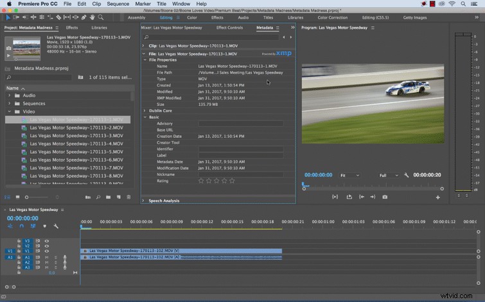Switch to Color workspace tab
This screenshot has height=302, width=485.
click(x=192, y=17)
